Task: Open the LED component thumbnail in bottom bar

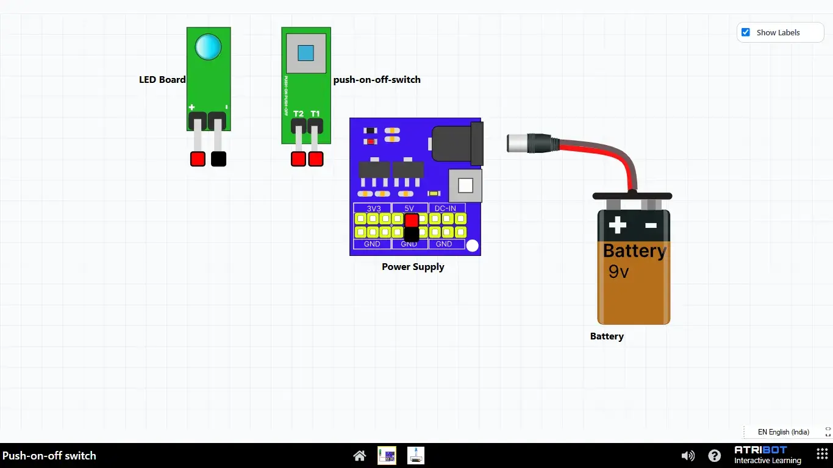Action: 416,455
